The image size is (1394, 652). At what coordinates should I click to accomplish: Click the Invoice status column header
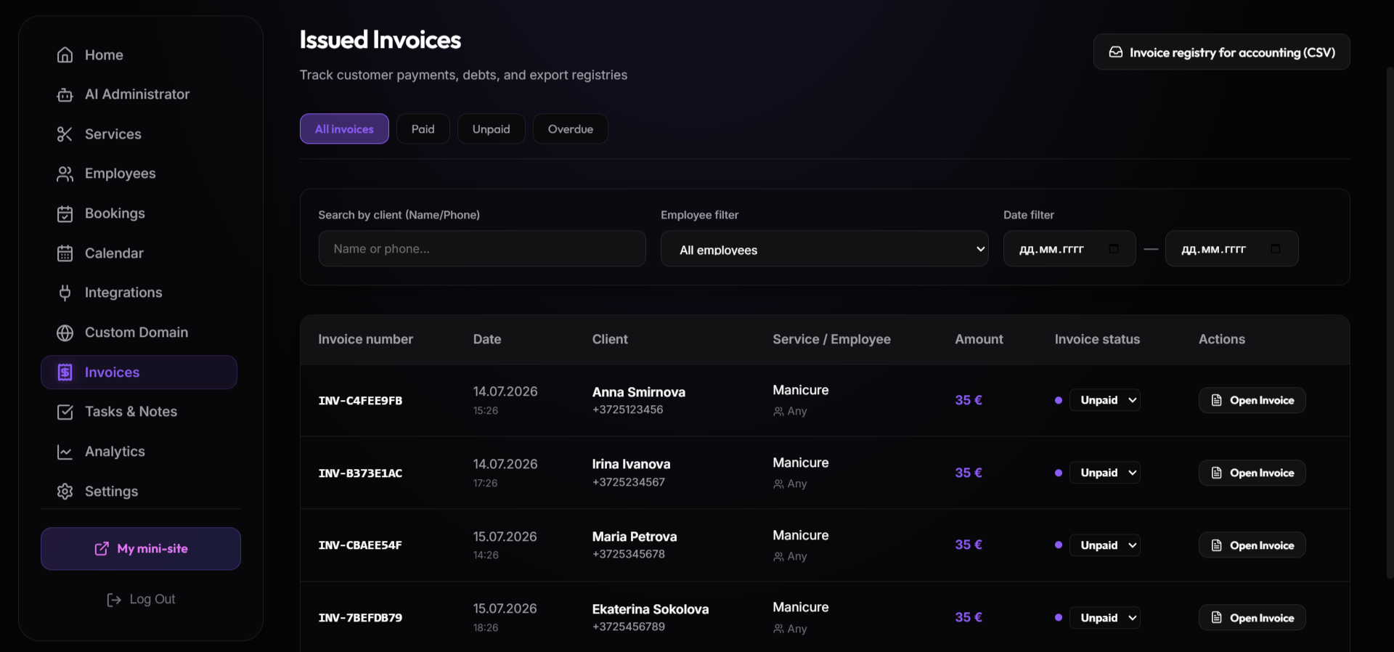(x=1097, y=339)
